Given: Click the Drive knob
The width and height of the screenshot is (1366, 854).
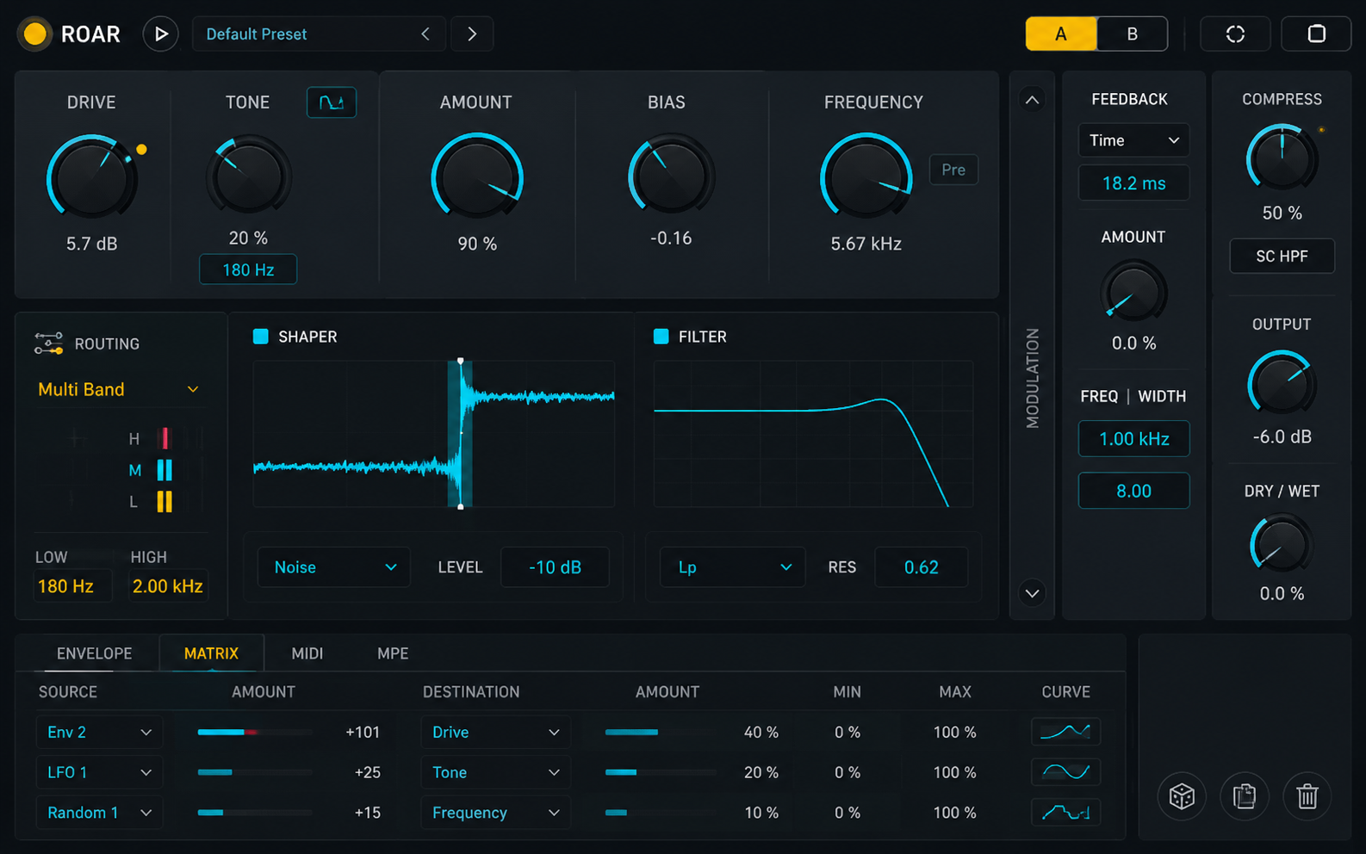Looking at the screenshot, I should [91, 176].
